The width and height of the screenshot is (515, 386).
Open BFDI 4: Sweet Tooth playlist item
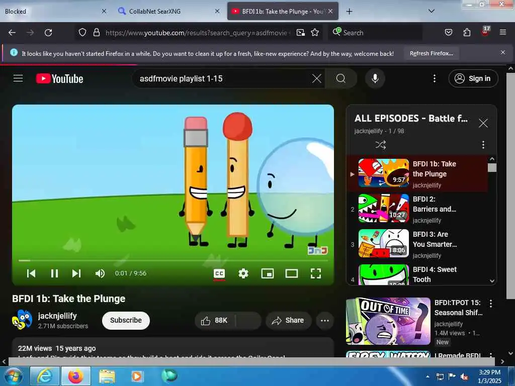tap(417, 274)
